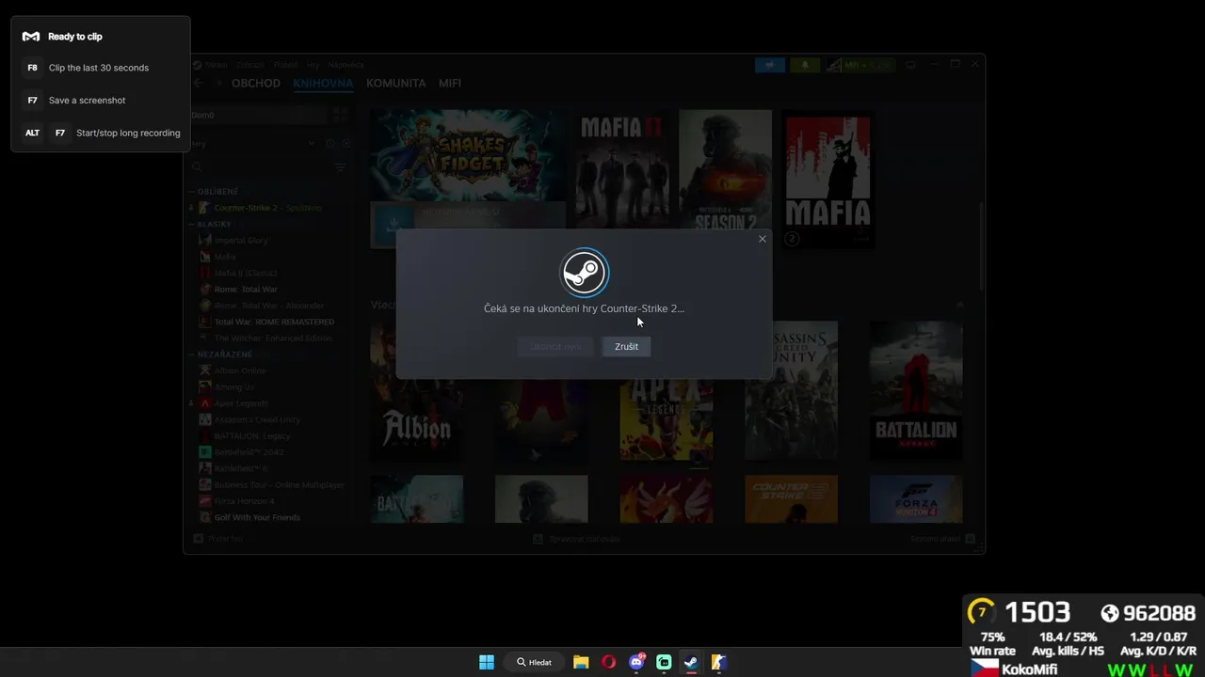Click the ready-to-play icon in sidebar
The height and width of the screenshot is (677, 1205).
[x=346, y=144]
